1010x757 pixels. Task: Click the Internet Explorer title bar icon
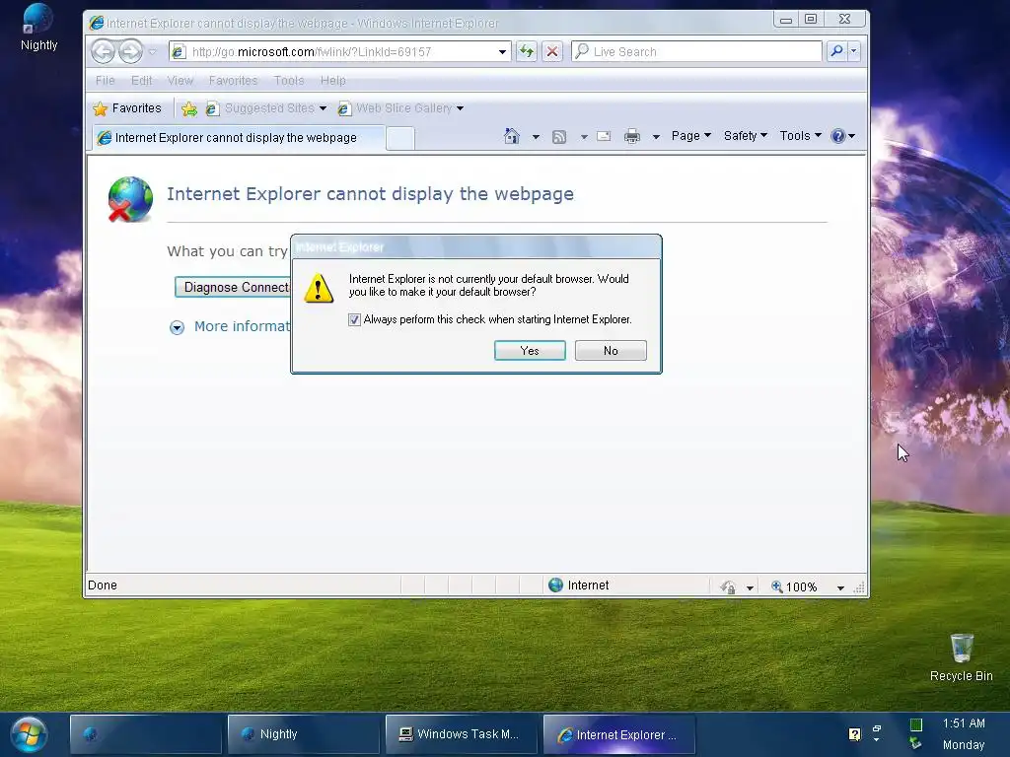(x=97, y=24)
